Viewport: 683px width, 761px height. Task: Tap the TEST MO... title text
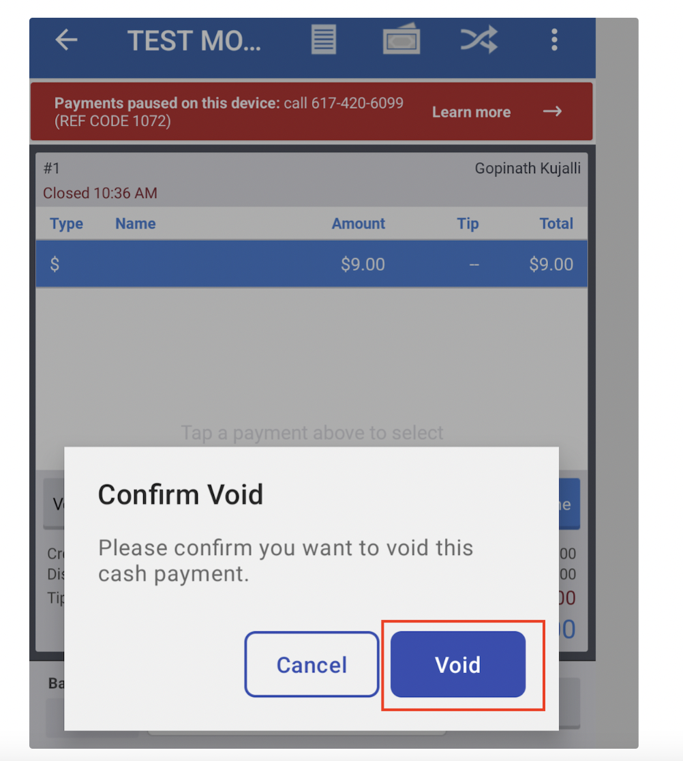click(x=194, y=41)
